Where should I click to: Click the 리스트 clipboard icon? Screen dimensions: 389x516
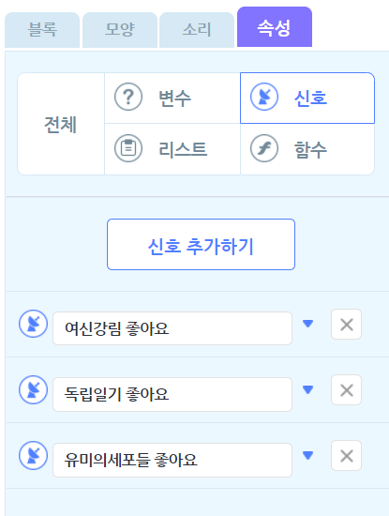[x=128, y=148]
